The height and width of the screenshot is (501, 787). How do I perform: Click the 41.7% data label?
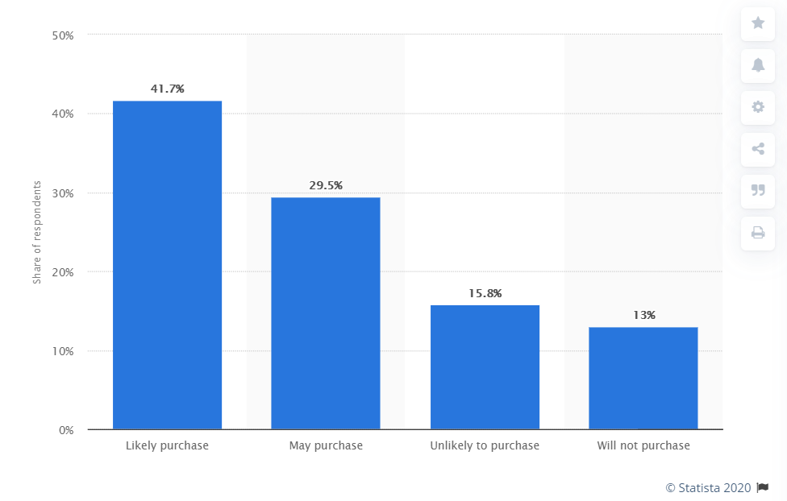[168, 89]
